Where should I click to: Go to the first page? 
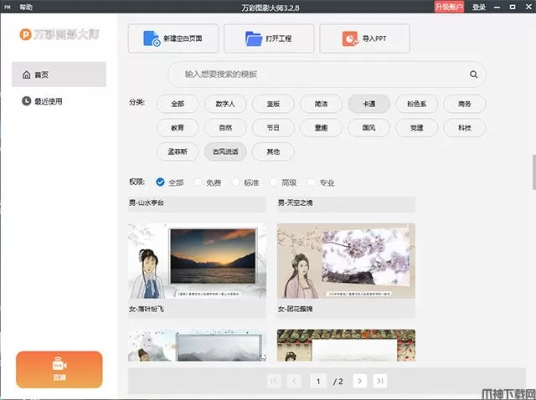(x=274, y=381)
